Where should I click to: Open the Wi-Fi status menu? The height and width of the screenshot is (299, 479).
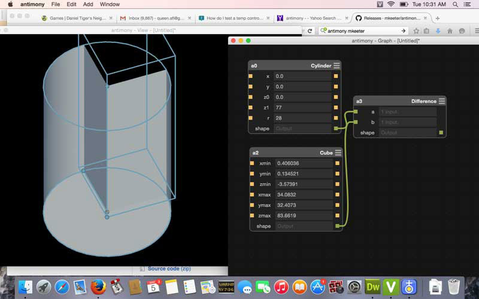(x=391, y=4)
